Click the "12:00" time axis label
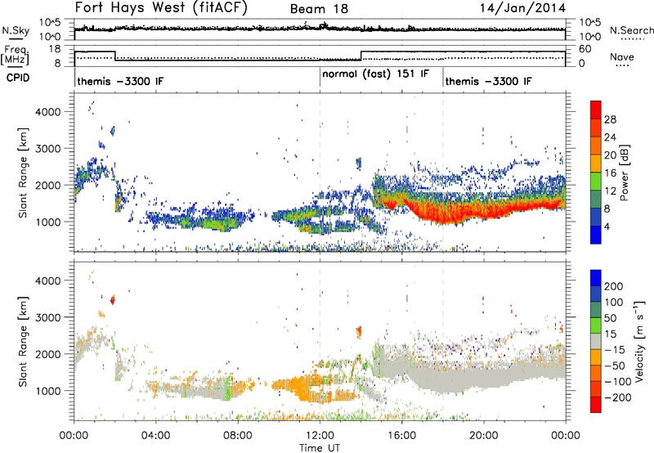The height and width of the screenshot is (453, 654). (x=320, y=436)
